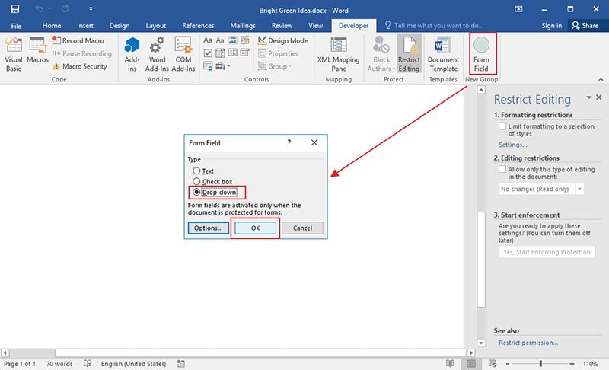609x370 pixels.
Task: Switch to the Mailings tab
Action: 243,26
